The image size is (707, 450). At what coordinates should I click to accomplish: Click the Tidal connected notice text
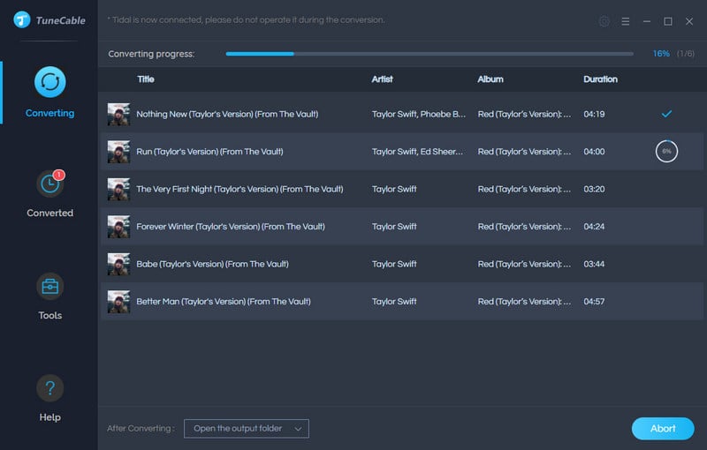coord(247,19)
